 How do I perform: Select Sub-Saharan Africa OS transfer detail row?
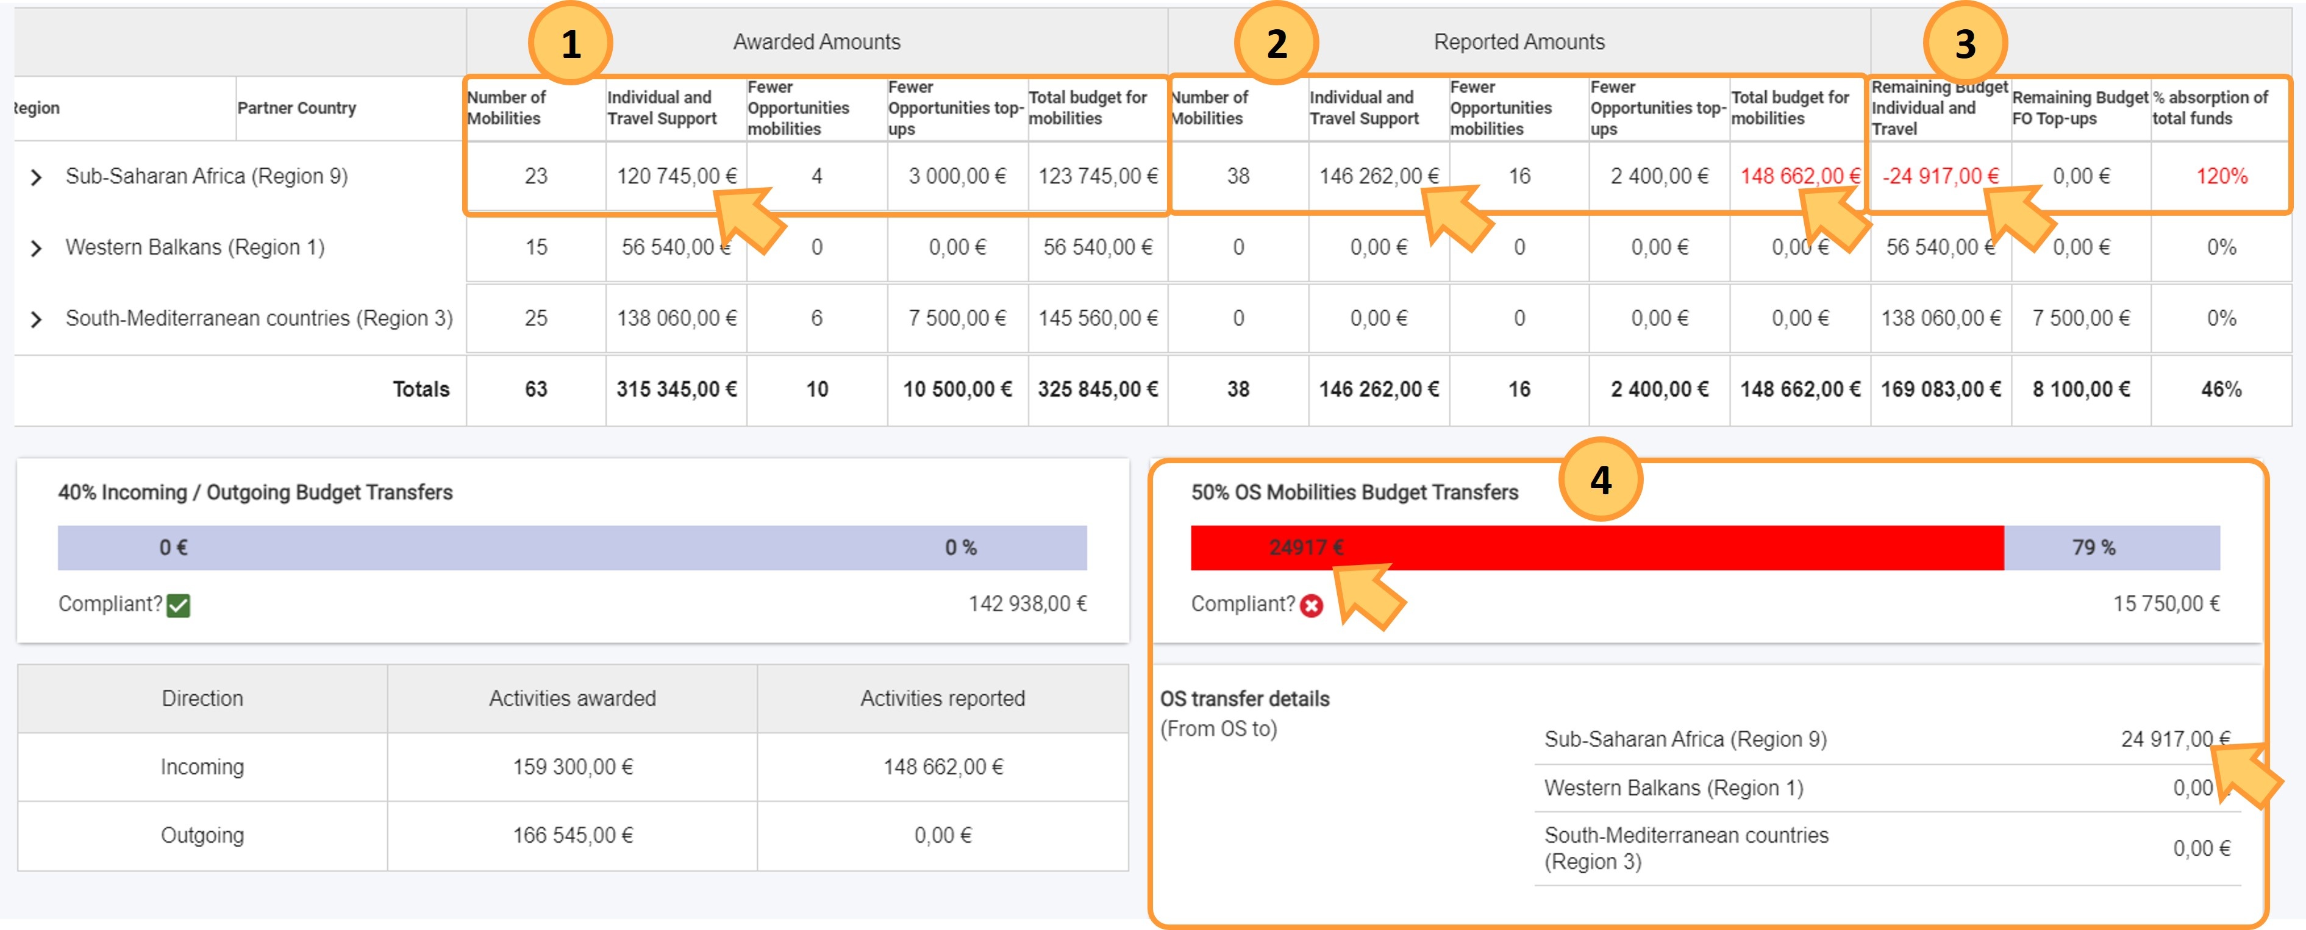(1887, 739)
